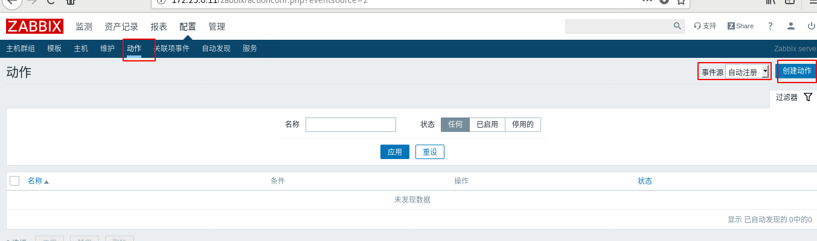Sort by 名称 column header
This screenshot has height=241, width=817.
point(38,181)
